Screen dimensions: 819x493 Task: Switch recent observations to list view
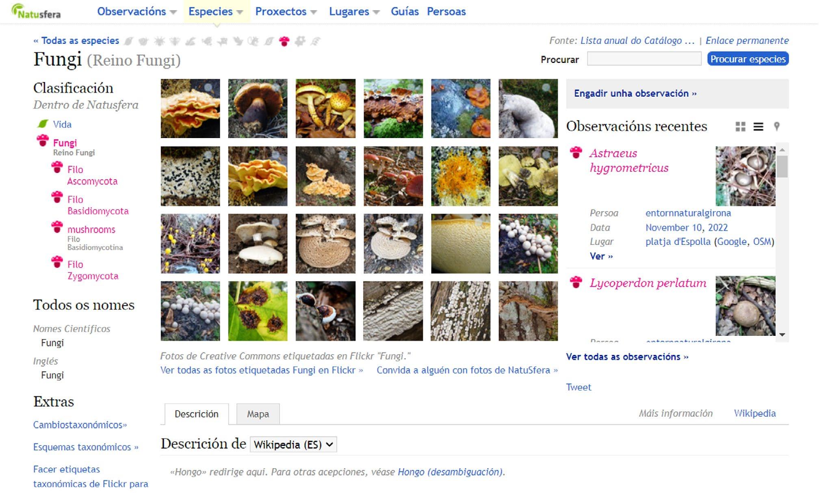(758, 127)
